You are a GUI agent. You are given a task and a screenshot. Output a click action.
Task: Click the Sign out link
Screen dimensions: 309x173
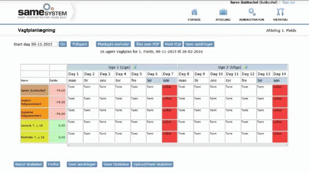[288, 3]
